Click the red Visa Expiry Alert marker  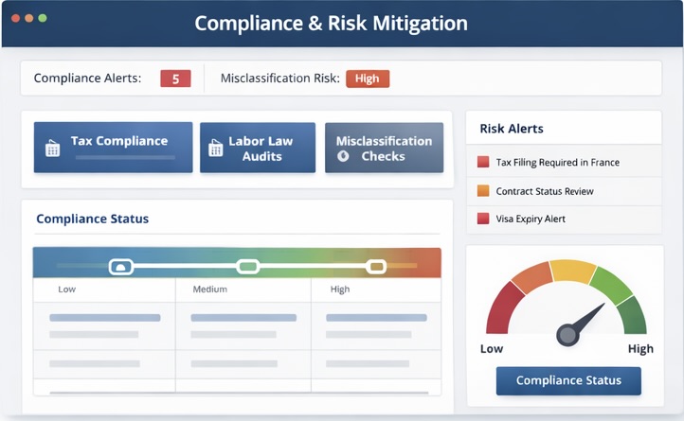click(x=483, y=219)
